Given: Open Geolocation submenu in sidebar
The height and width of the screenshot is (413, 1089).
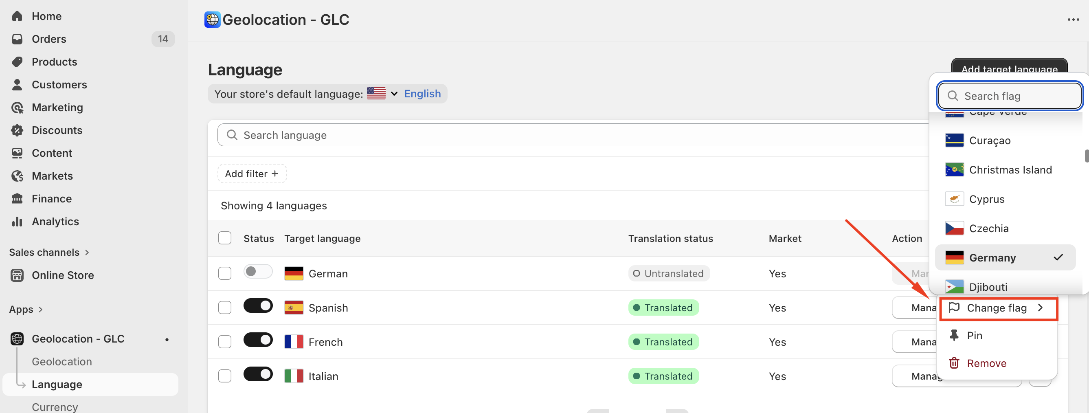Looking at the screenshot, I should 62,361.
